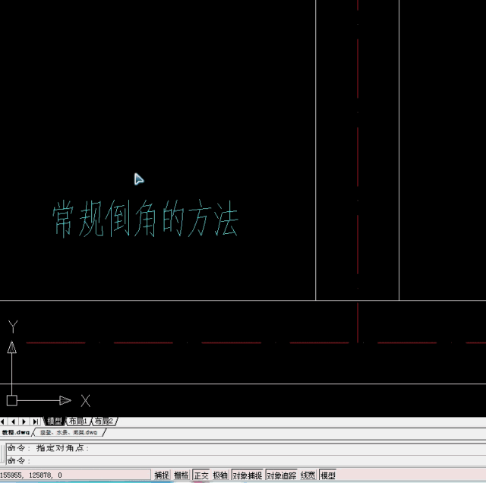The width and height of the screenshot is (486, 483).
Task: Jump to last layout tab arrow
Action: point(35,421)
